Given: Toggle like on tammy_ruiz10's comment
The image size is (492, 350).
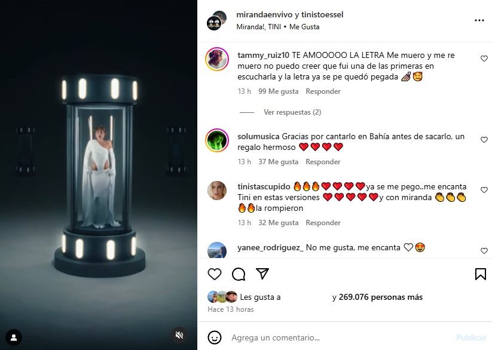Looking at the screenshot, I should point(484,59).
